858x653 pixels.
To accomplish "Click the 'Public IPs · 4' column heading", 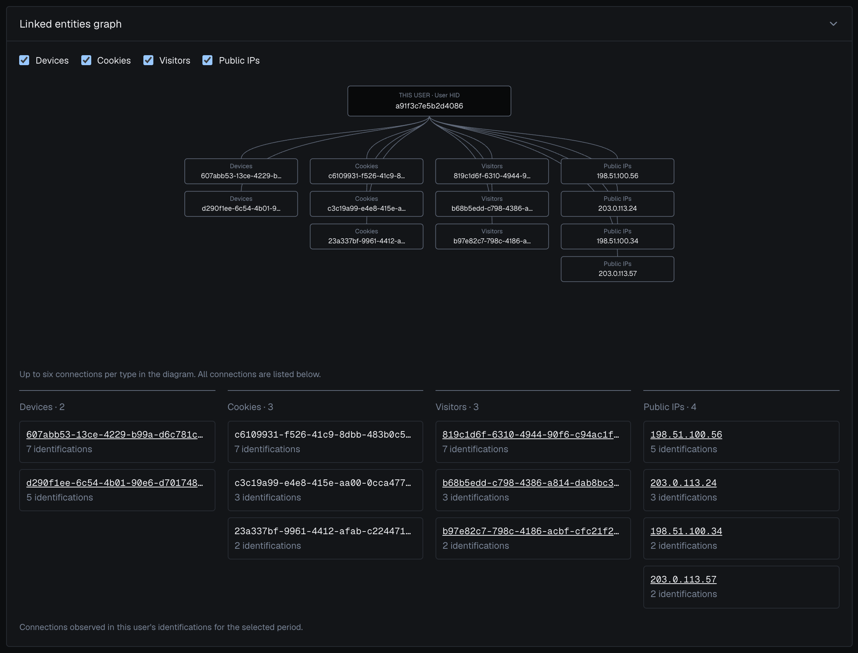I will click(x=670, y=407).
